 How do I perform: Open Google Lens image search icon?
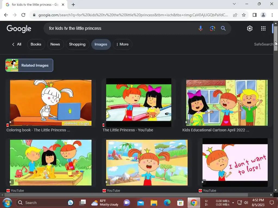pos(212,28)
